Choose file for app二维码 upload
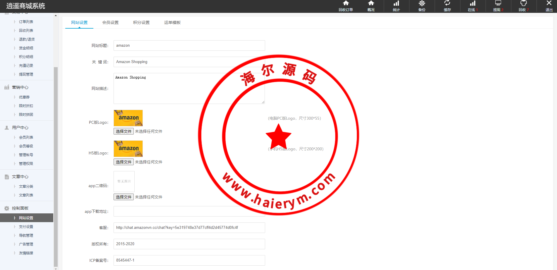 coord(124,197)
